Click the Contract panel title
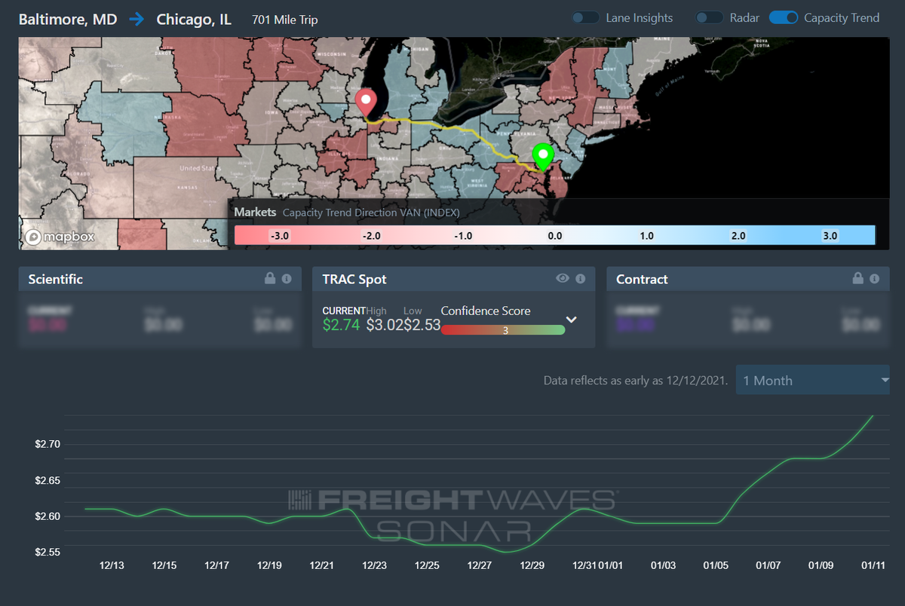 pyautogui.click(x=642, y=279)
